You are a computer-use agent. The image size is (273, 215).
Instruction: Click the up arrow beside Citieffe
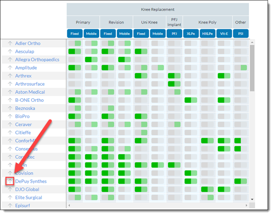[x=10, y=132]
